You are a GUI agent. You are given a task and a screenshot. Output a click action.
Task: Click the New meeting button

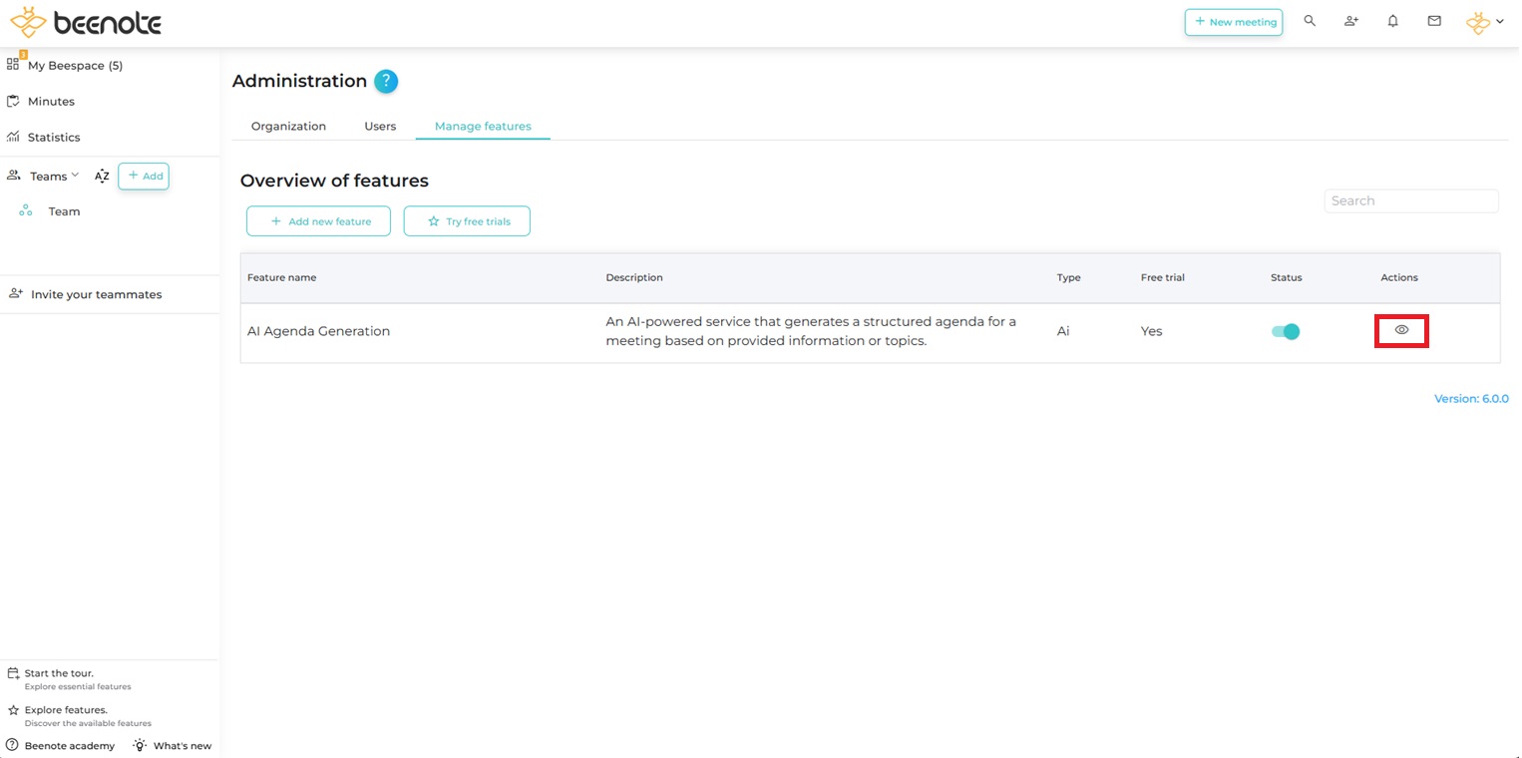1233,22
